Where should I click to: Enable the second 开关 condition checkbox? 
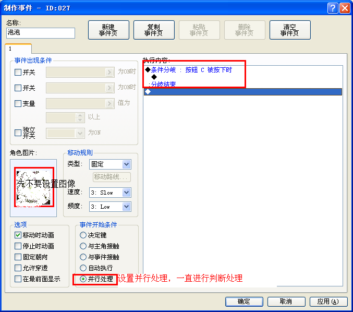18,88
